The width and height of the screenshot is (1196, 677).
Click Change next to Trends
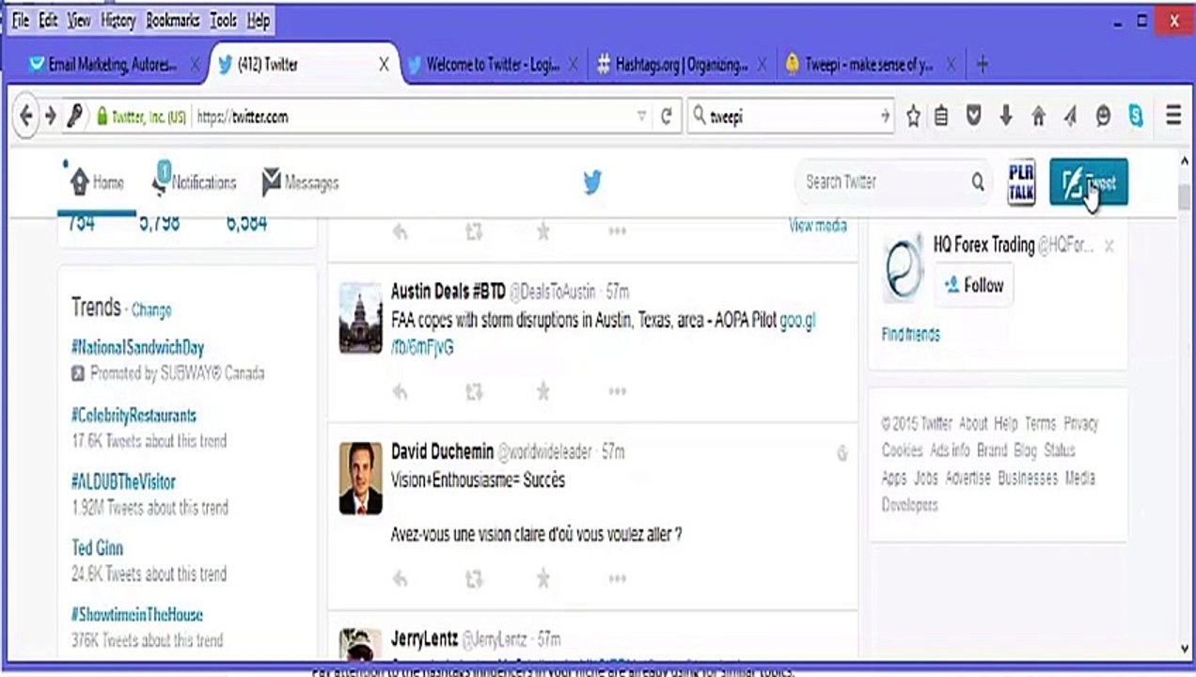(151, 310)
